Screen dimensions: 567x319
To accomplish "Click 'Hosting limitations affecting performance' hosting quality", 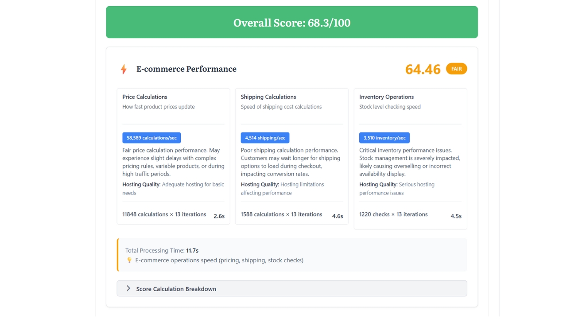I will click(283, 189).
